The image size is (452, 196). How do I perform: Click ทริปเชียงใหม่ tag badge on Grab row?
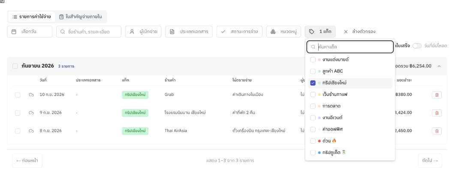coord(135,95)
